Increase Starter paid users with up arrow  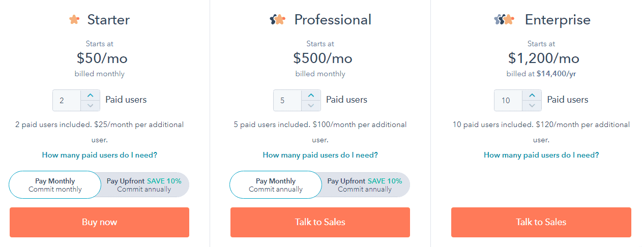tap(90, 95)
